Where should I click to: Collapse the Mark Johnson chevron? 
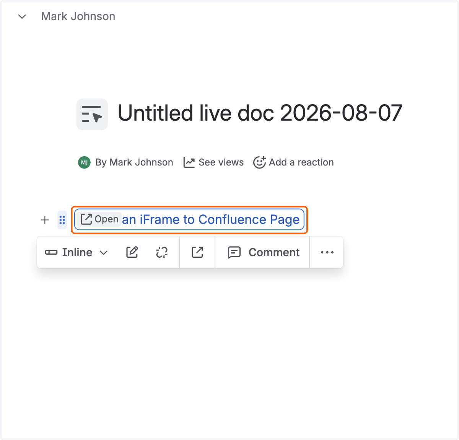click(22, 16)
